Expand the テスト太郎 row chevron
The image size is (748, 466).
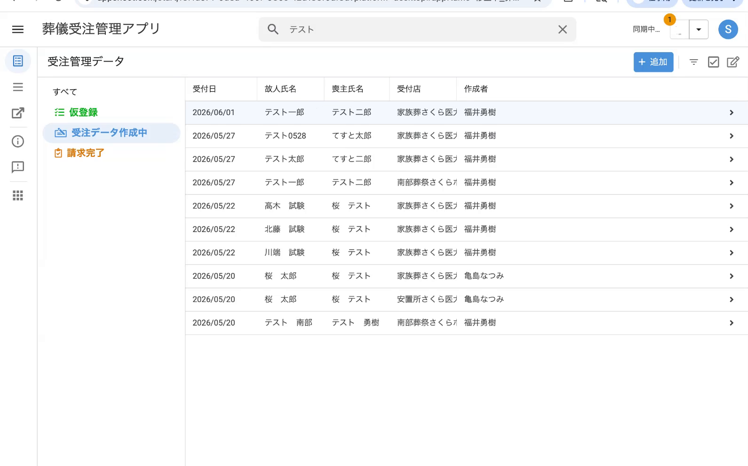coord(732,159)
